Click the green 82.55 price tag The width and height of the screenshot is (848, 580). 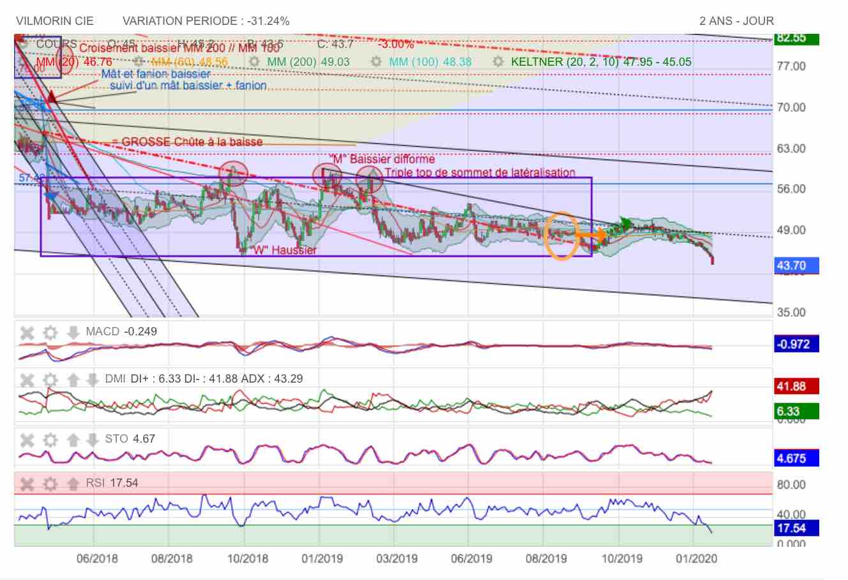796,38
